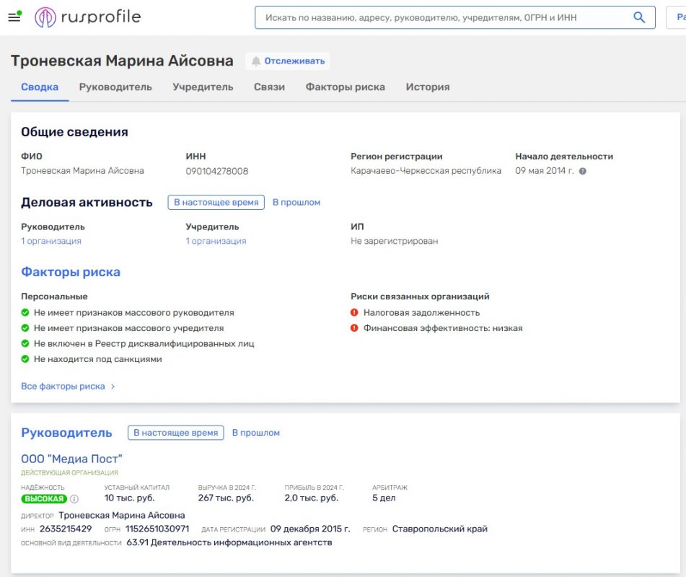This screenshot has width=686, height=577.
Task: Open the Факторы риска section heading
Action: coord(71,272)
